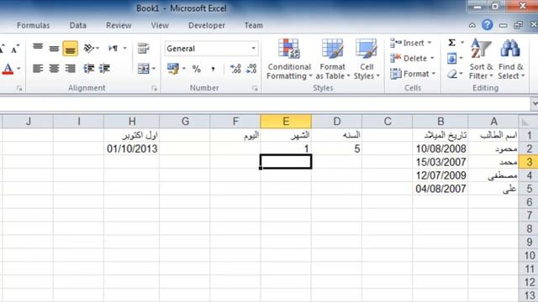This screenshot has height=302, width=538.
Task: Open Merge & Center dropdown arrow
Action: coord(153,69)
